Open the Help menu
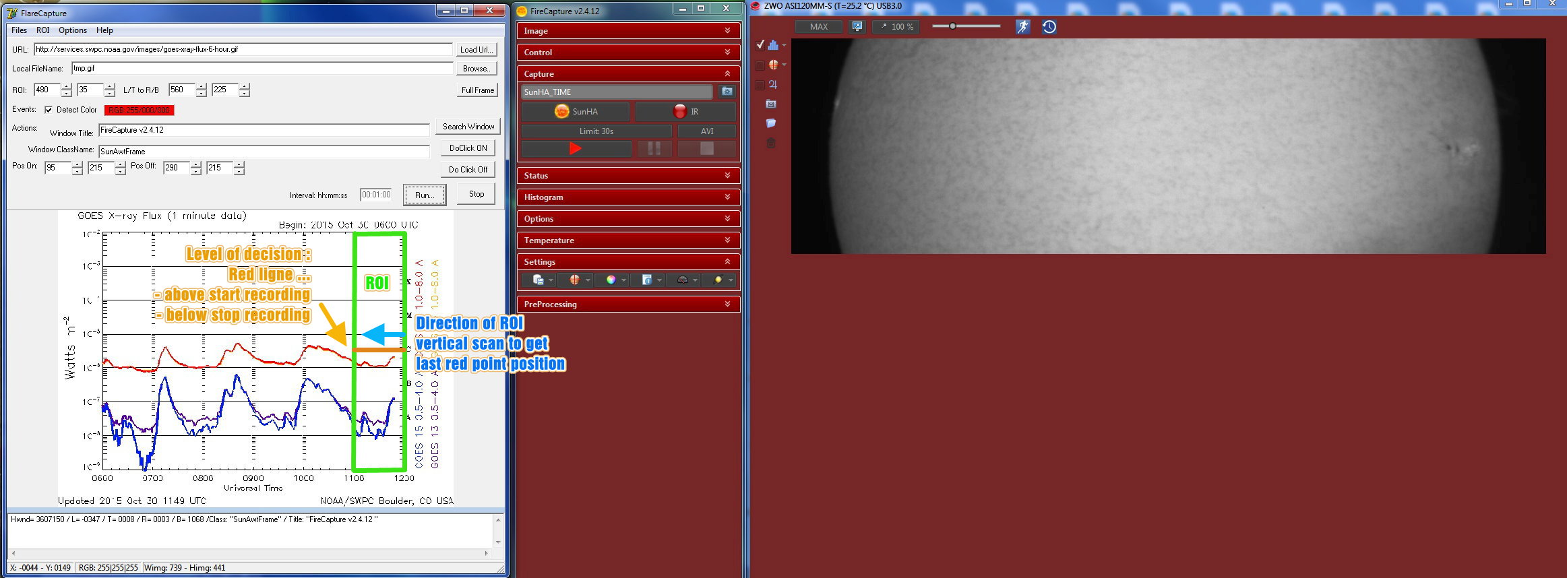The height and width of the screenshot is (578, 1567). [x=104, y=30]
